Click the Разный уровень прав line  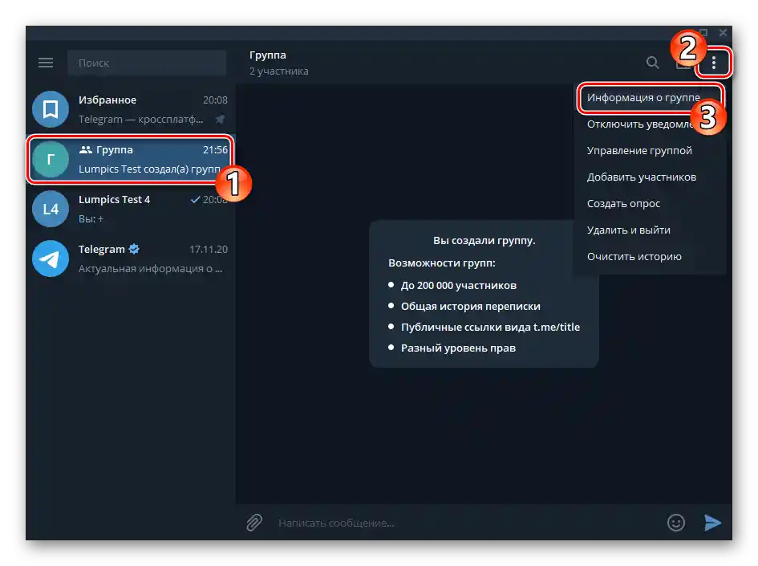click(458, 348)
